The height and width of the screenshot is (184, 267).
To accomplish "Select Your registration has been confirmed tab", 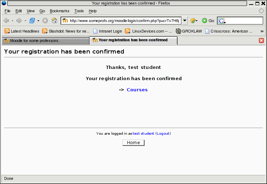I will click(133, 40).
